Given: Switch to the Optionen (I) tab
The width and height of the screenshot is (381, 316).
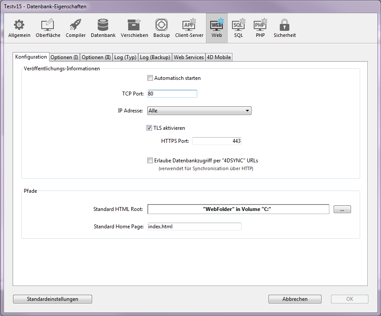Looking at the screenshot, I should coord(64,57).
